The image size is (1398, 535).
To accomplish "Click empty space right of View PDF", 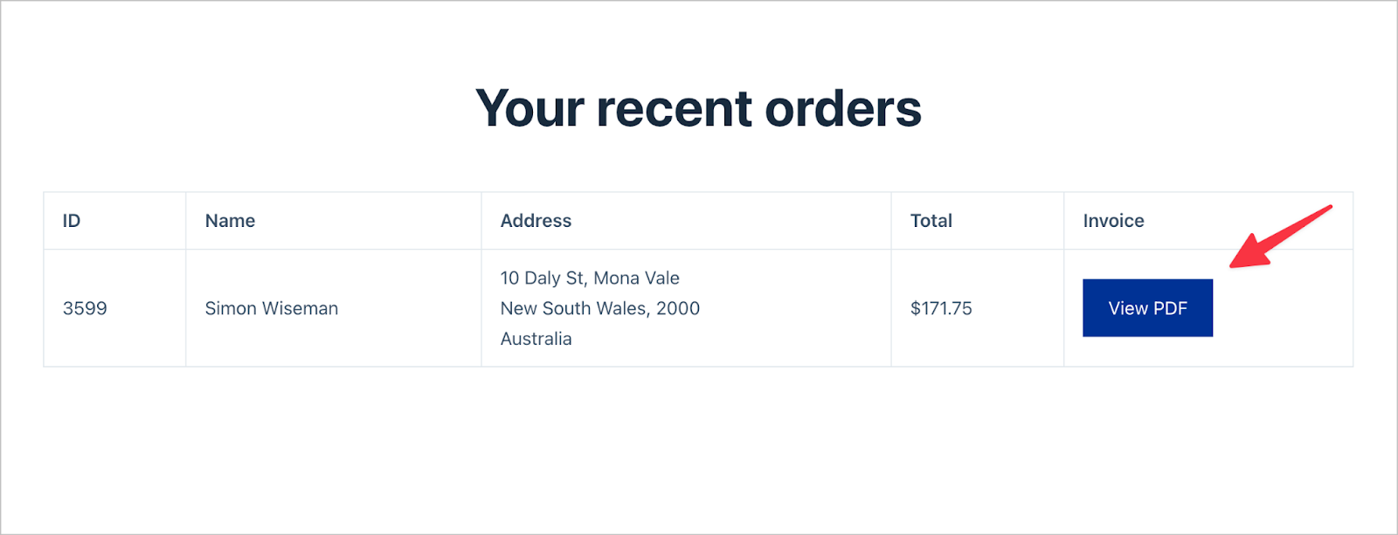I will 1282,308.
